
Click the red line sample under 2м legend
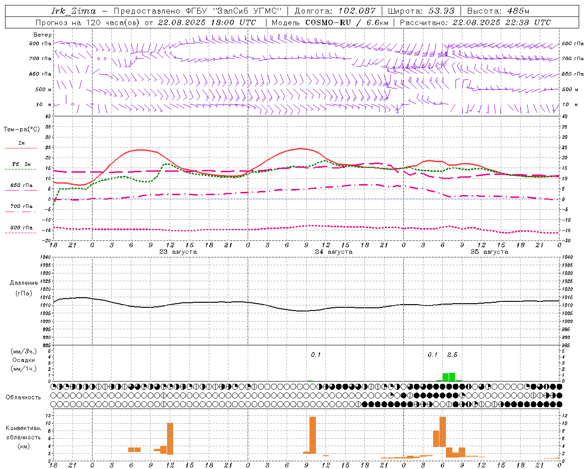point(21,148)
